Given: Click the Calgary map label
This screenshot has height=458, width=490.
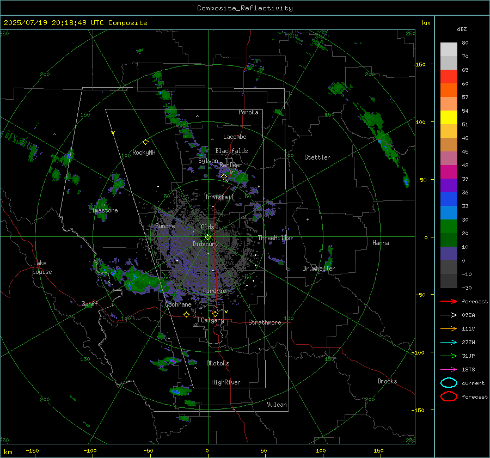Looking at the screenshot, I should [212, 320].
